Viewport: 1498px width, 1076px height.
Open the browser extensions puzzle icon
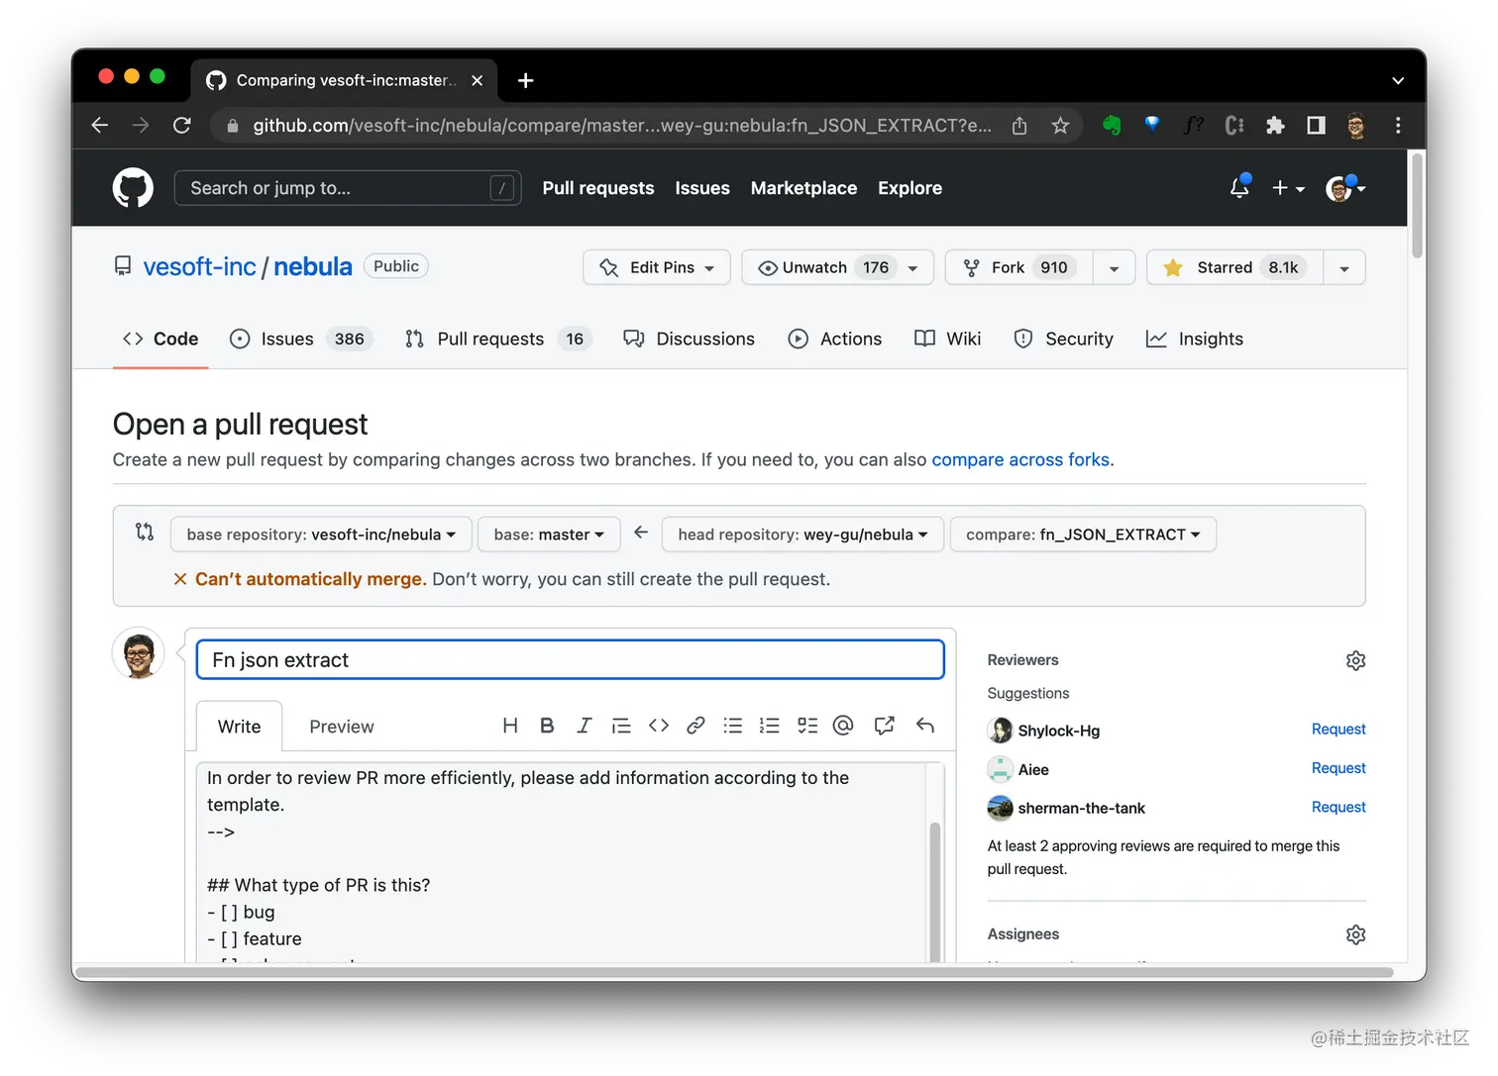[x=1275, y=126]
